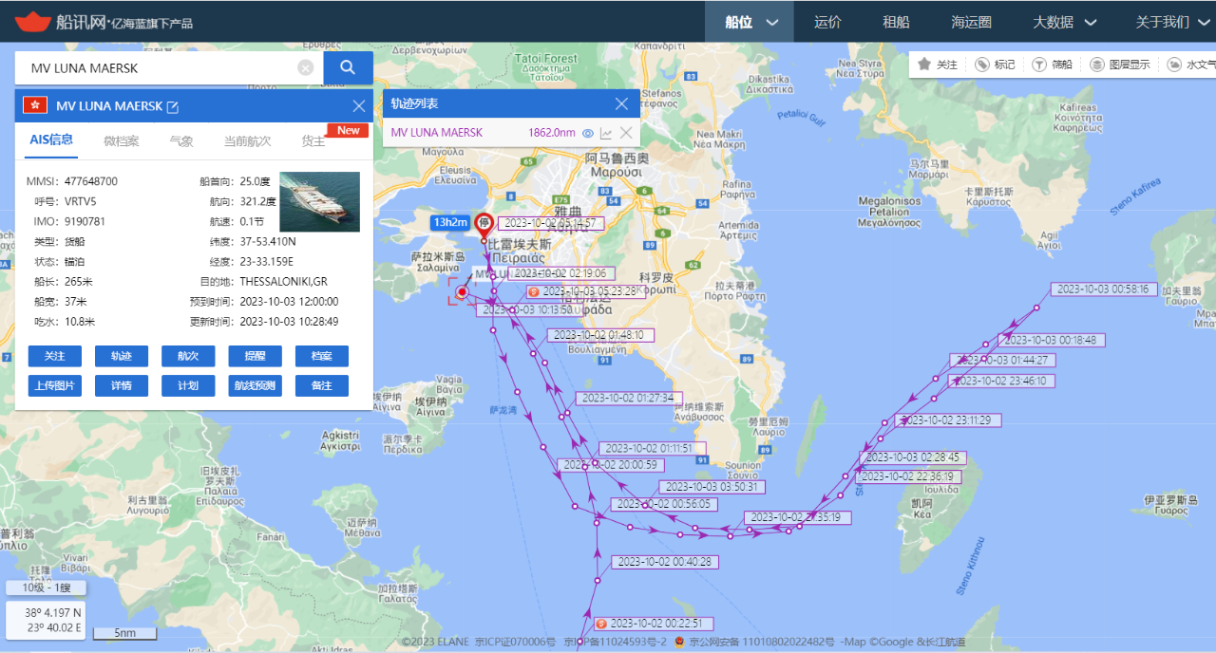Open the 租船 menu item
The image size is (1216, 653).
click(896, 22)
